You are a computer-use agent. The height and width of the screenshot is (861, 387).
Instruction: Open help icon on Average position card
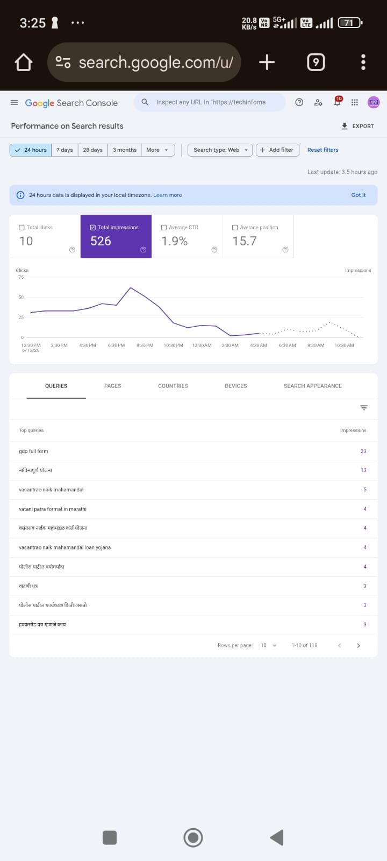pos(285,250)
